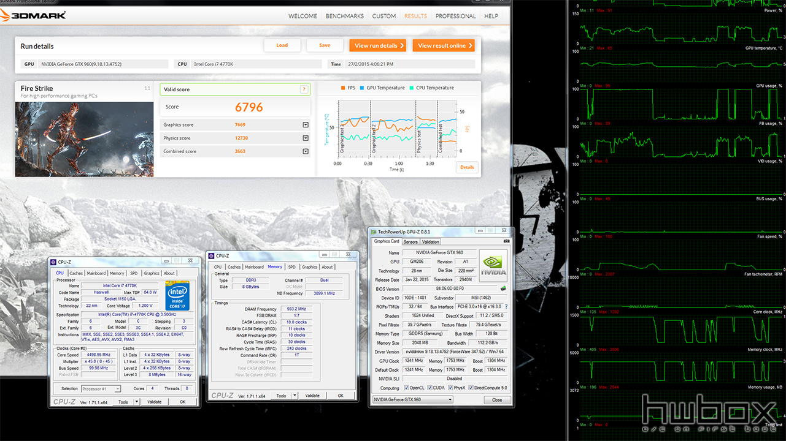
Task: Go to the WELCOME tab in 3DMark
Action: point(302,16)
